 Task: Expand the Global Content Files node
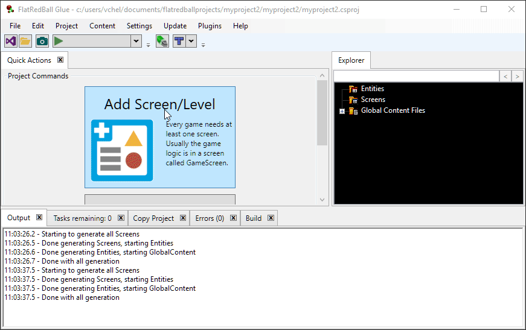pos(342,111)
